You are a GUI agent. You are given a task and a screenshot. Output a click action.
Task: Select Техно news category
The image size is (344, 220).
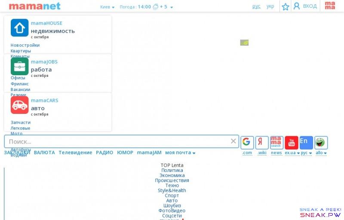coord(172,185)
